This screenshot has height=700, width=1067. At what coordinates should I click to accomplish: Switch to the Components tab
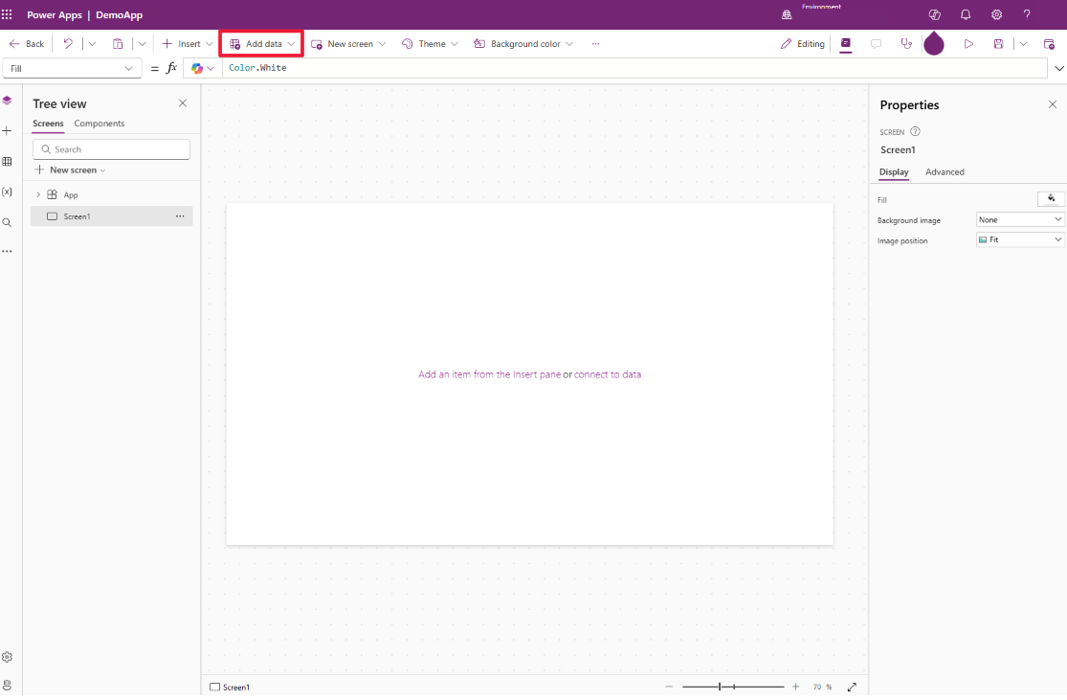[x=99, y=124]
